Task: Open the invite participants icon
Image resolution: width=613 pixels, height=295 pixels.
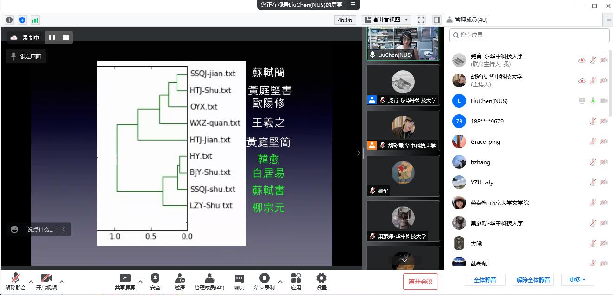Action: (180, 278)
